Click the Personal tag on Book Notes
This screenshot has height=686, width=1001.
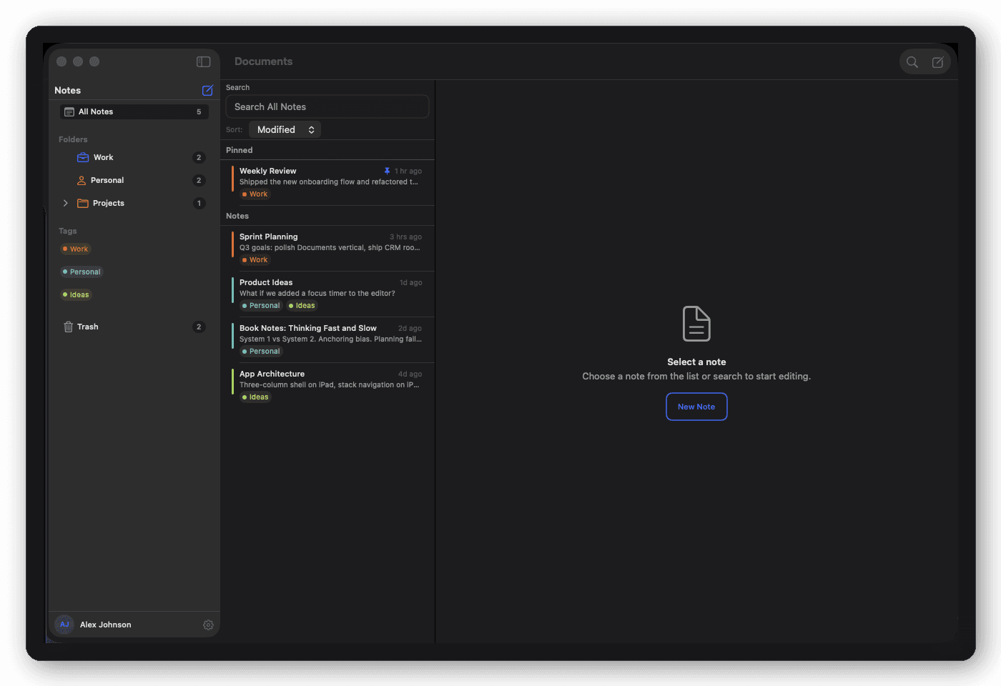coord(261,351)
